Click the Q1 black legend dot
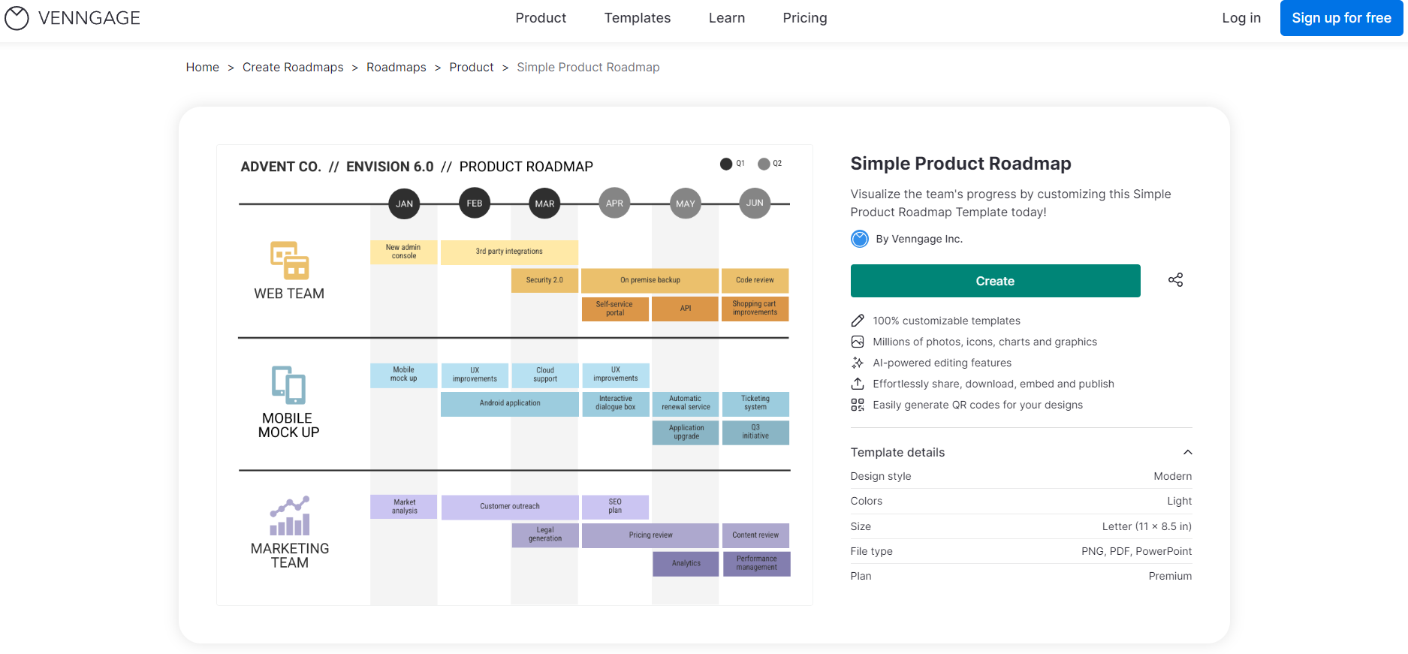The image size is (1408, 654). pyautogui.click(x=726, y=164)
